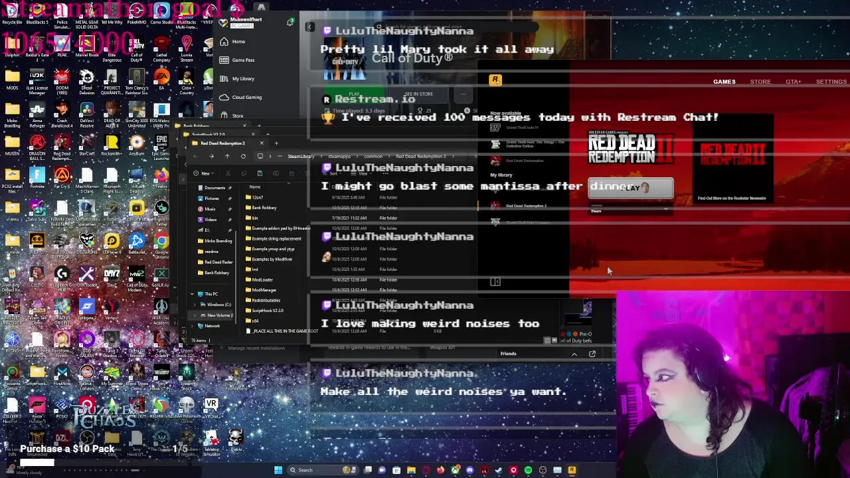The width and height of the screenshot is (850, 478).
Task: Click the PLAY button for Red Dead Redemption II
Action: coord(630,188)
